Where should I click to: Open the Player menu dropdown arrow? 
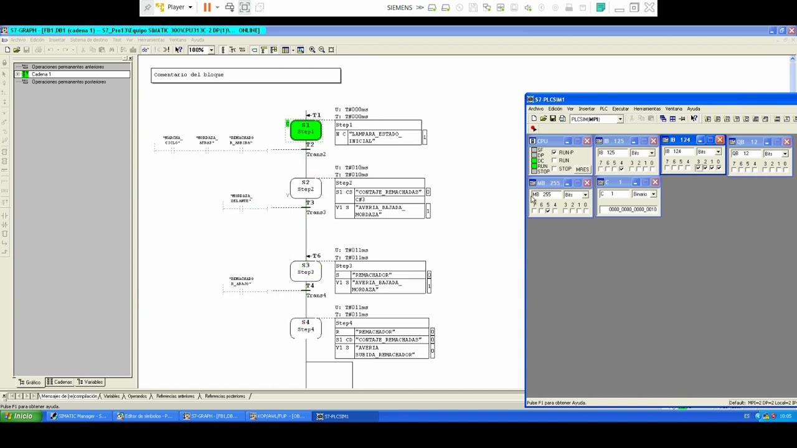[x=191, y=7]
